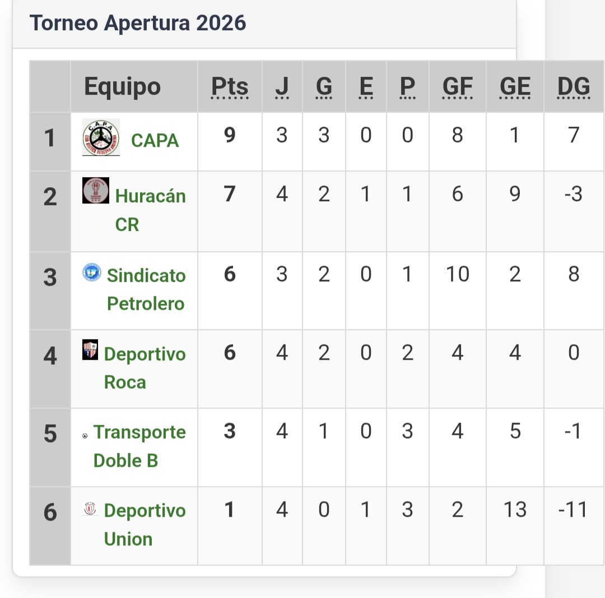Click the CAPA club crest logo
The width and height of the screenshot is (605, 598).
(x=101, y=137)
